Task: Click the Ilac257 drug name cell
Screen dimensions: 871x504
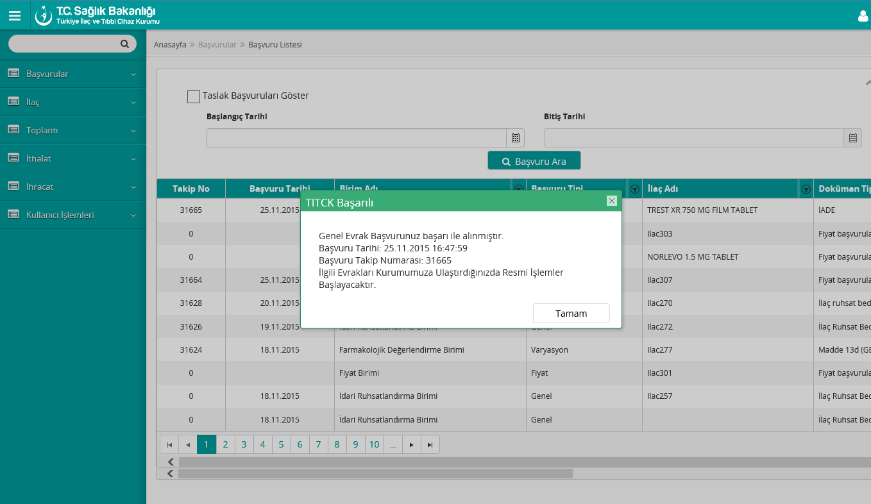Action: coord(727,396)
